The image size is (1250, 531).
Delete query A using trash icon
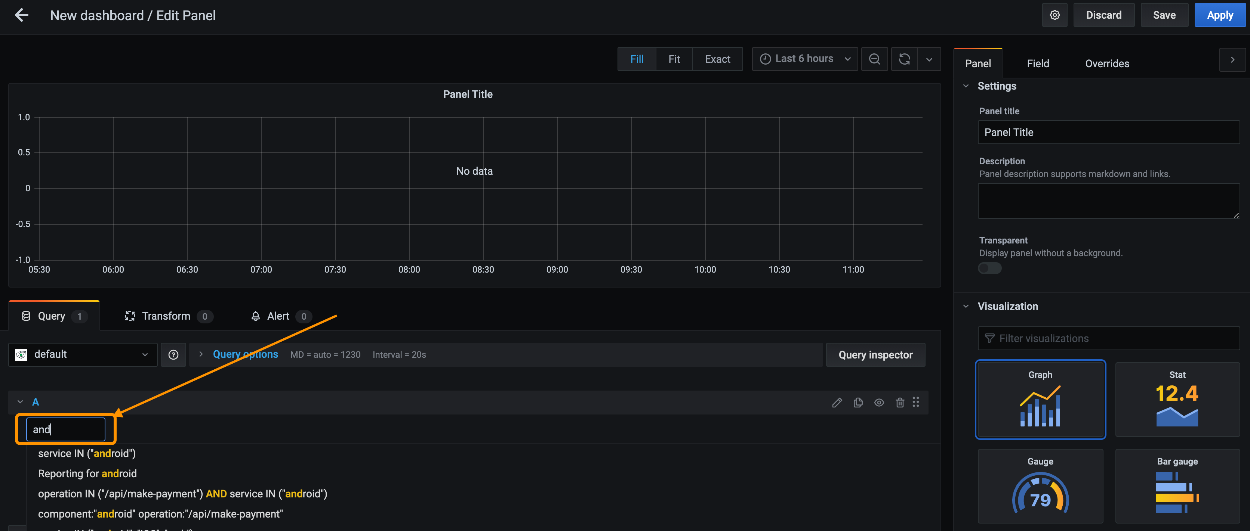900,403
